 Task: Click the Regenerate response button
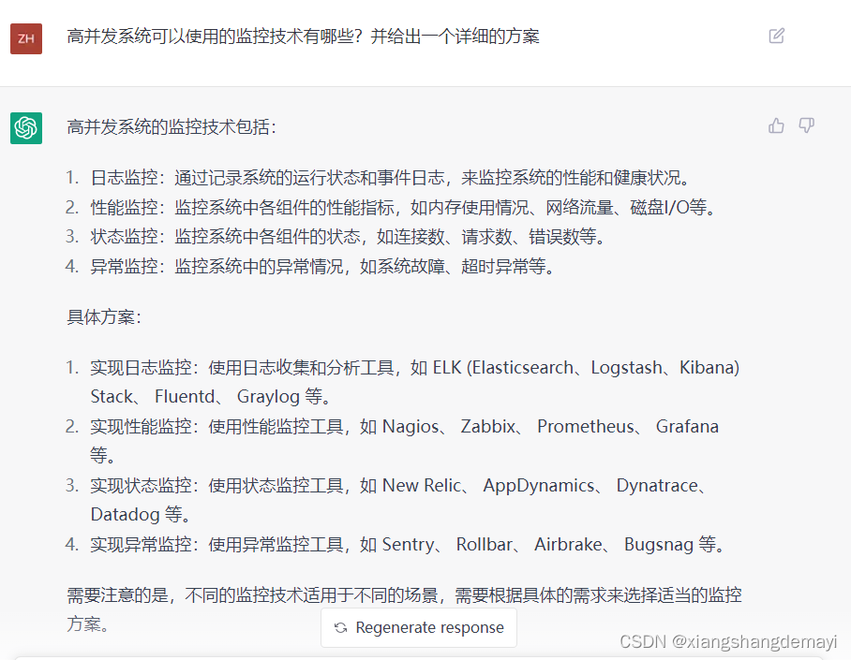[x=418, y=627]
